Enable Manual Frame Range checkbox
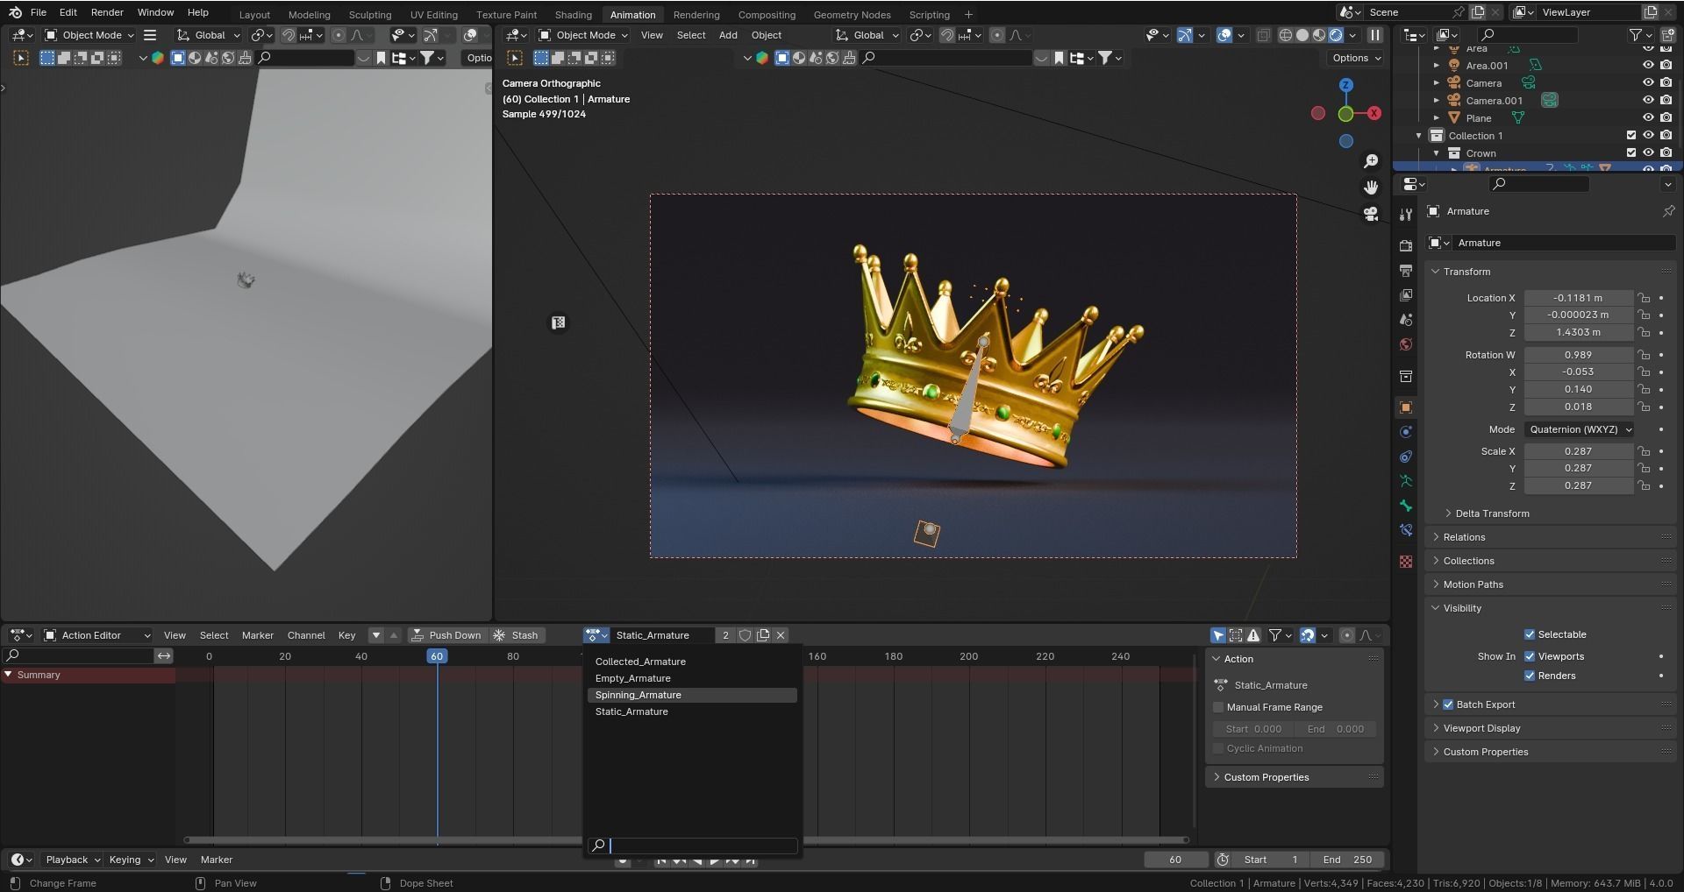The image size is (1684, 892). 1218,707
